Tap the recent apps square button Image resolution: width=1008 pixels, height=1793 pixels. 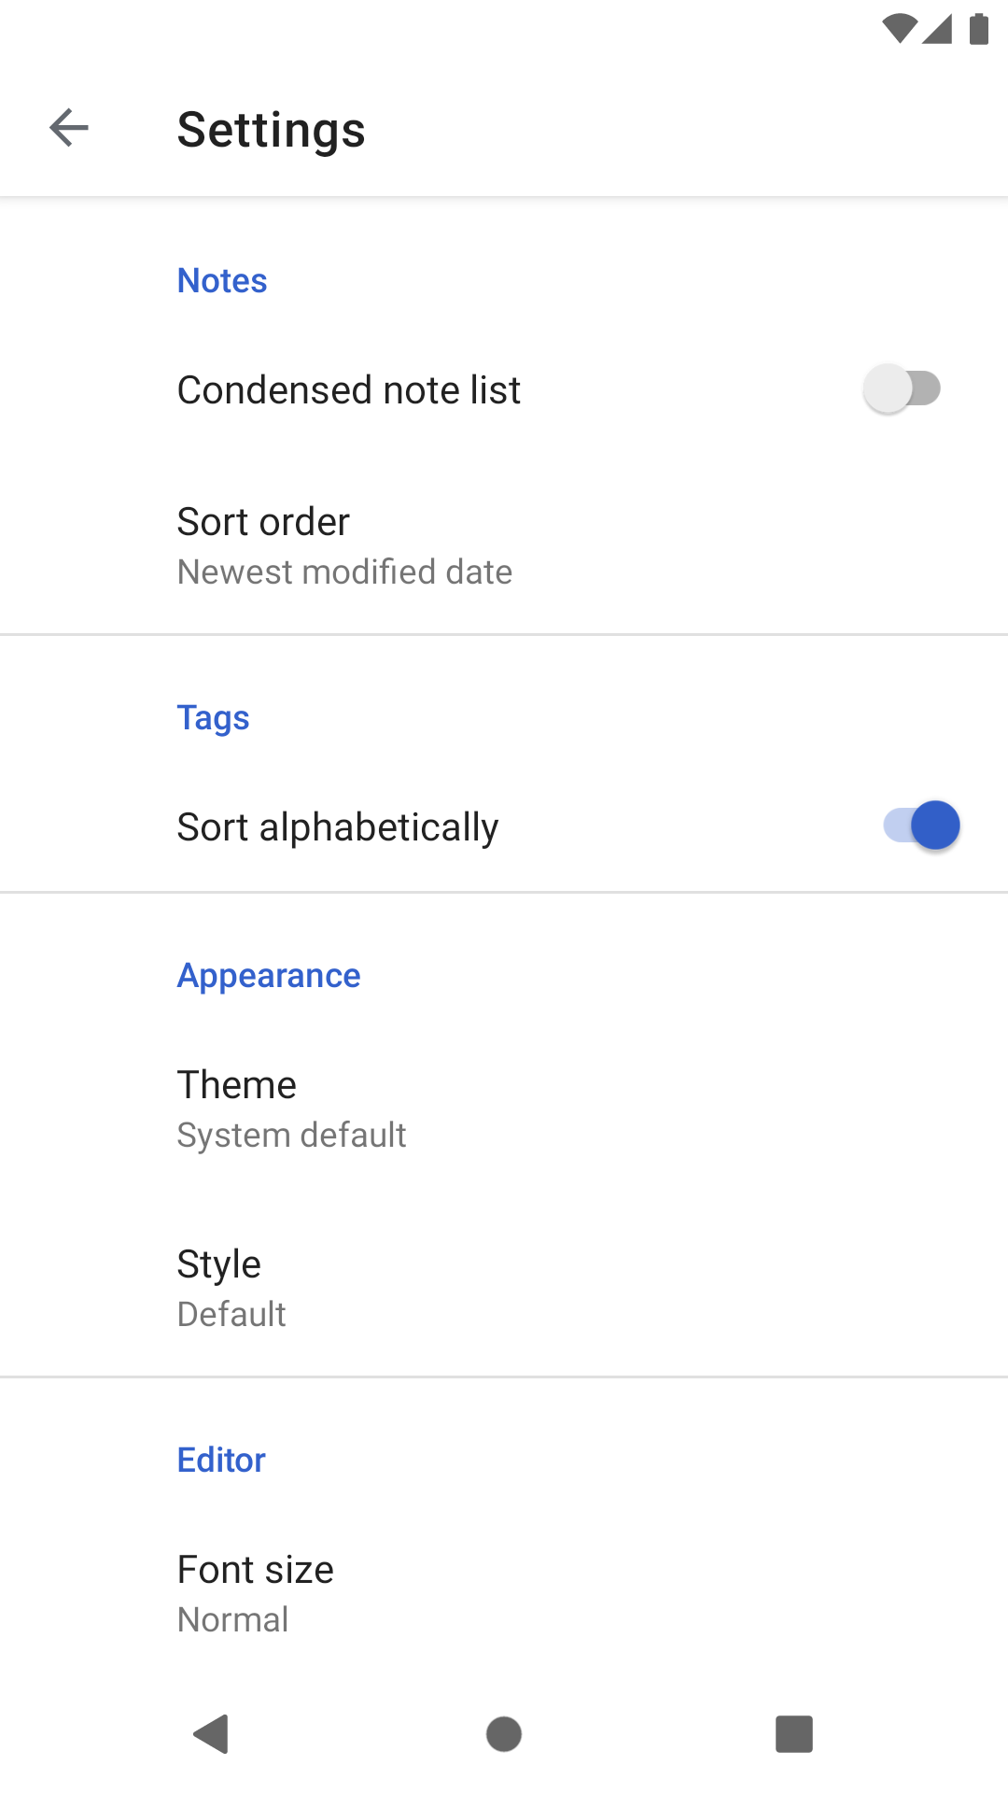(795, 1734)
